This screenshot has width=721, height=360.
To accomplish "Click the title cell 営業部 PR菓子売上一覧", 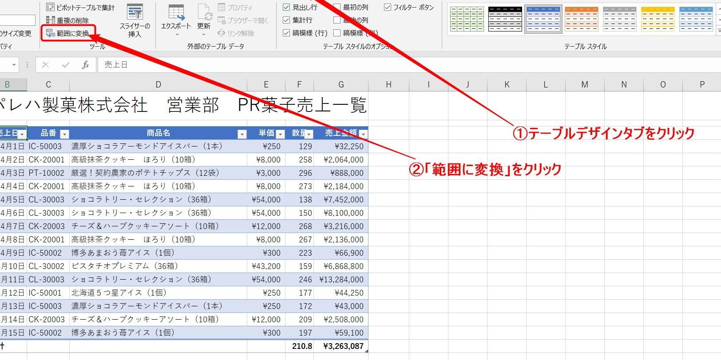I will (x=266, y=105).
